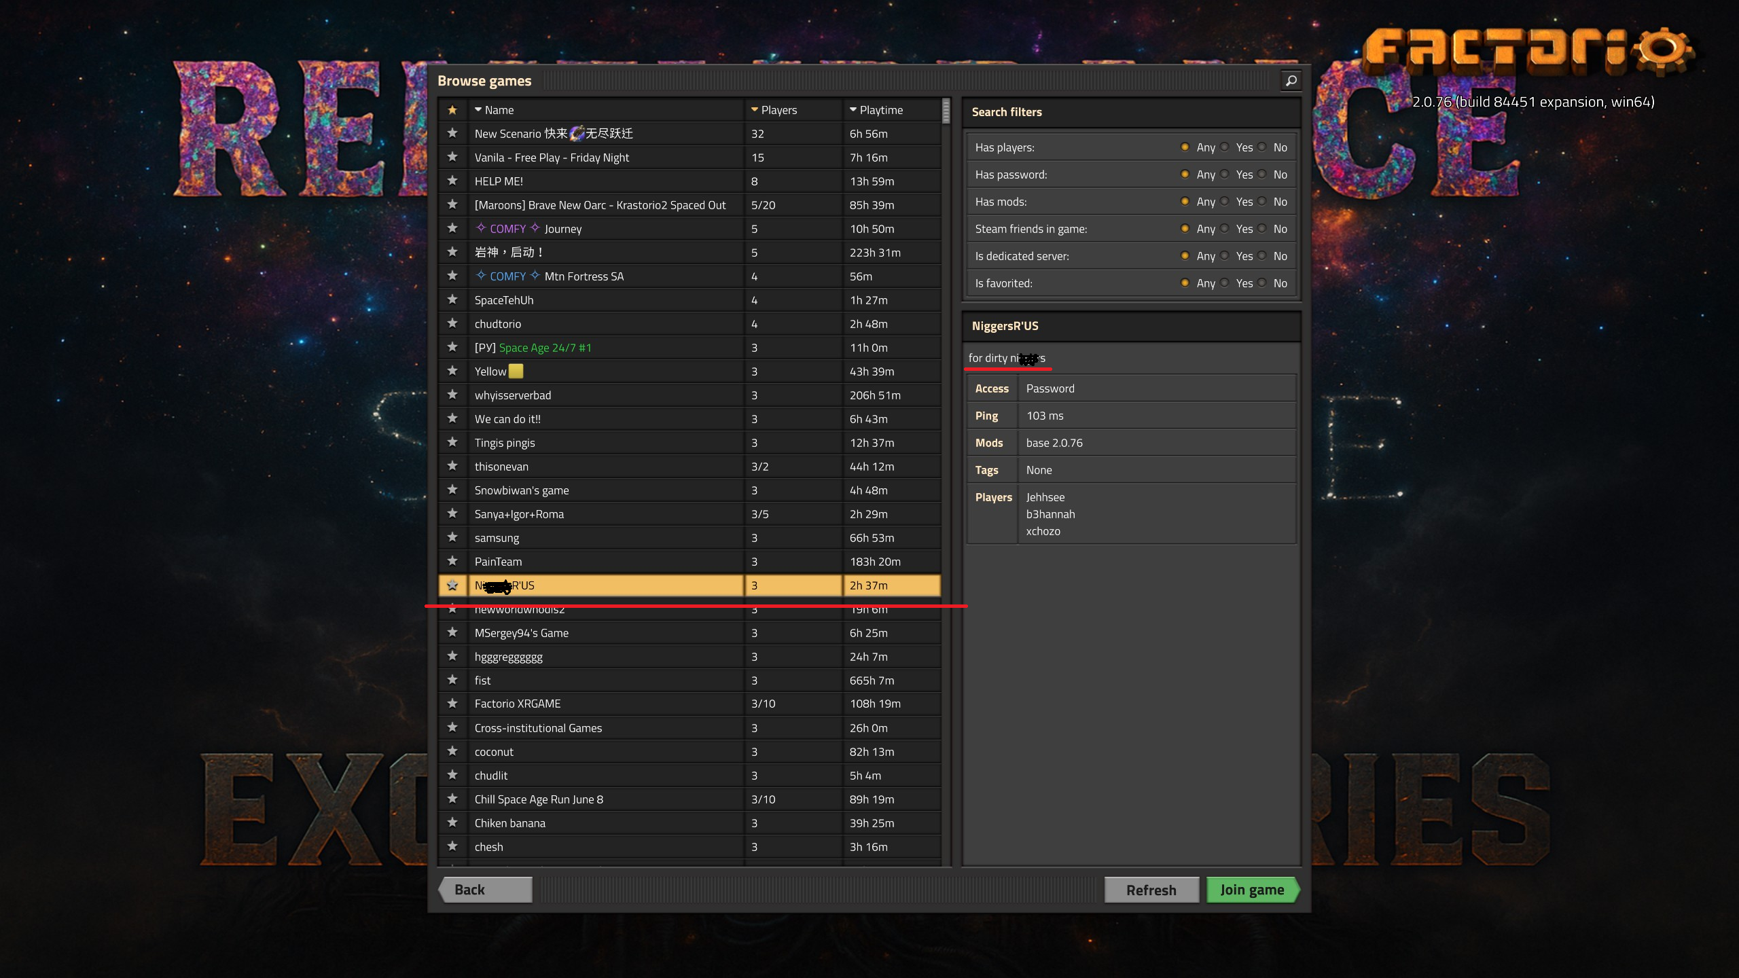Screen dimensions: 1739x978
Task: Click the Search filters heading
Action: 1007,112
